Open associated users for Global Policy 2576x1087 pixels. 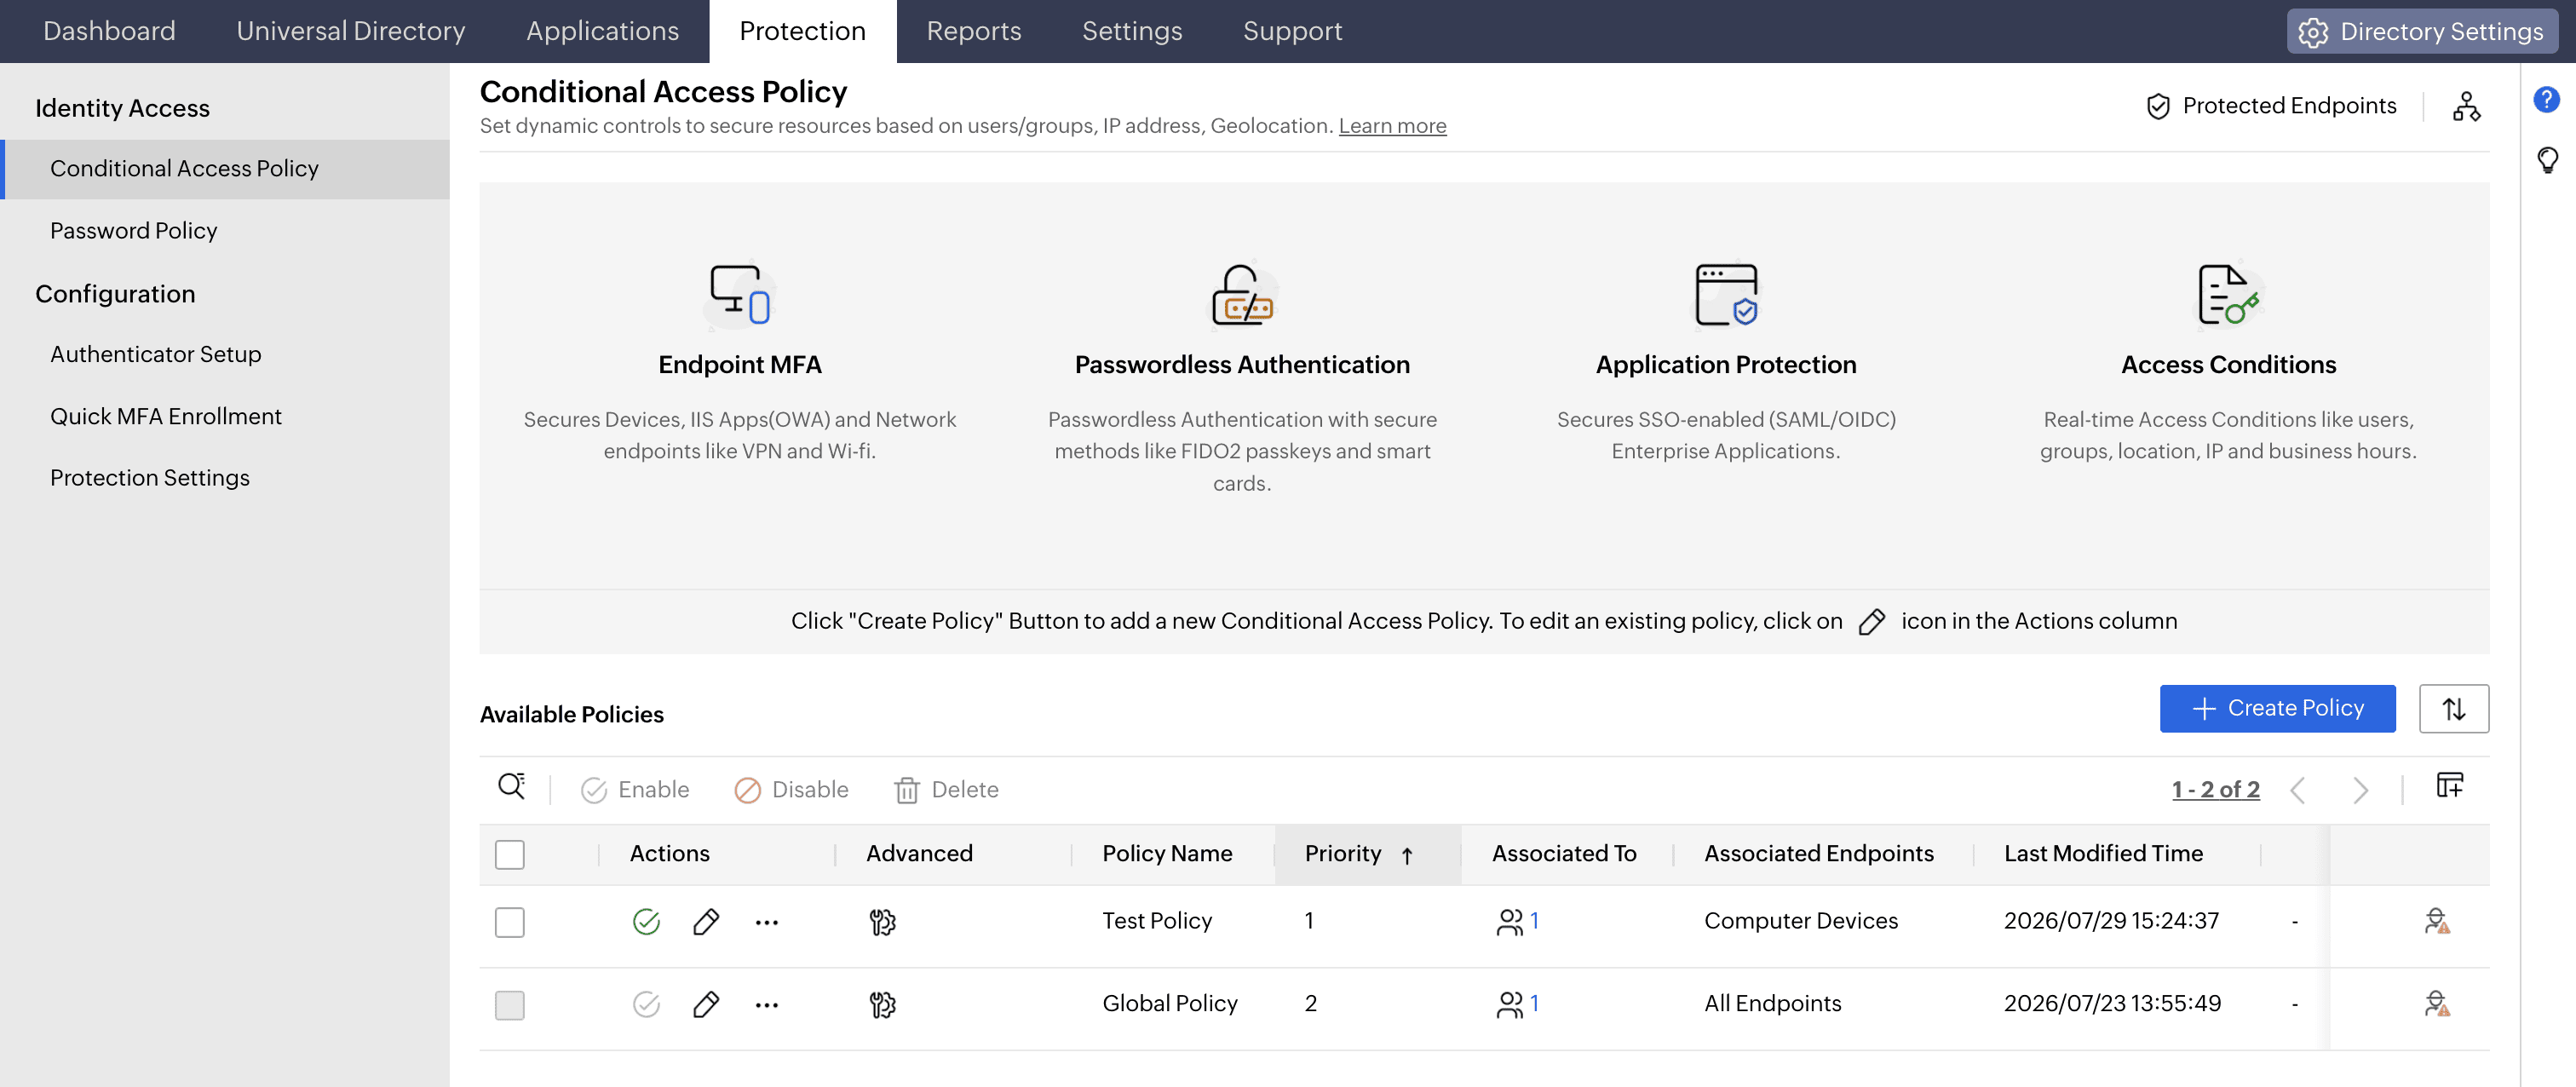(1517, 1004)
